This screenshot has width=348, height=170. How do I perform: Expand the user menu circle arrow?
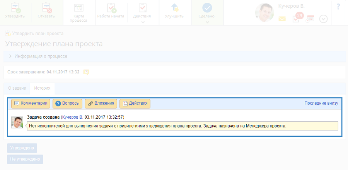point(323,19)
